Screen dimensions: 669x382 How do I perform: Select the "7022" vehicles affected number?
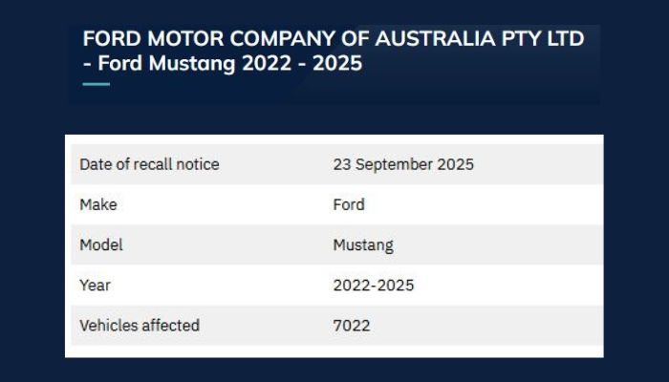(351, 325)
